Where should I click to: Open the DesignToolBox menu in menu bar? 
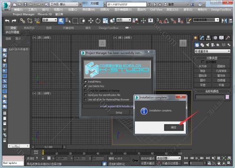pos(221,9)
